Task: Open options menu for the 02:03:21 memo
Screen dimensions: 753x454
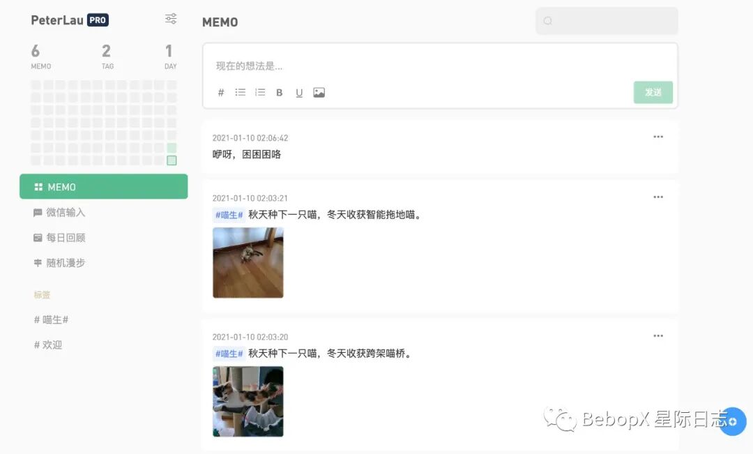Action: (658, 197)
